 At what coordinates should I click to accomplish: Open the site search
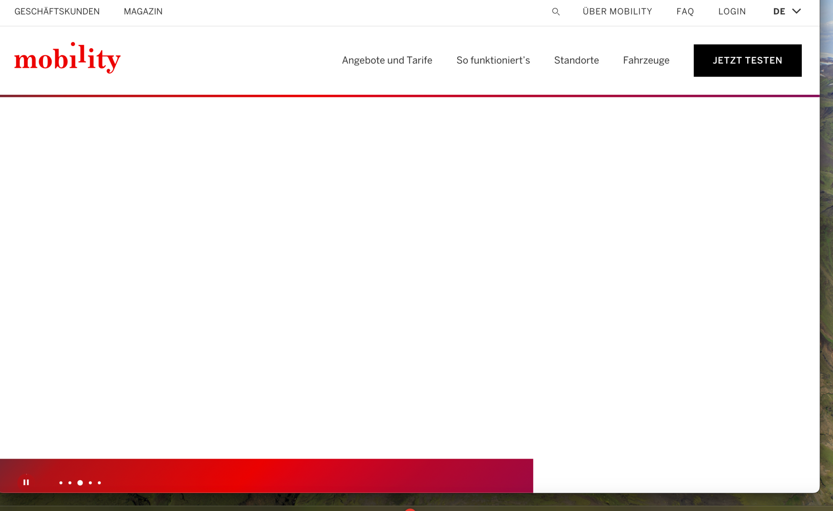click(x=556, y=11)
